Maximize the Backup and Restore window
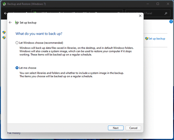The height and width of the screenshot is (140, 174). point(158,4)
